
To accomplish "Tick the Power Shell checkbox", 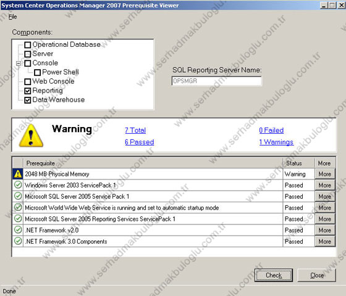I will pyautogui.click(x=37, y=72).
